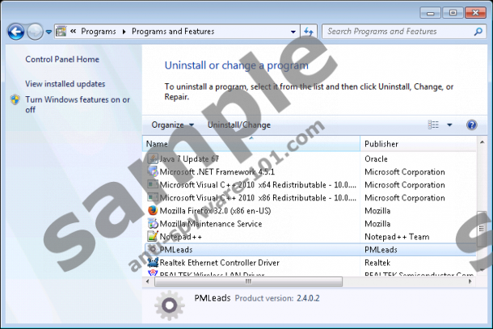Viewport: 493px width, 329px height.
Task: Click Programs in the address breadcrumb
Action: click(x=98, y=32)
